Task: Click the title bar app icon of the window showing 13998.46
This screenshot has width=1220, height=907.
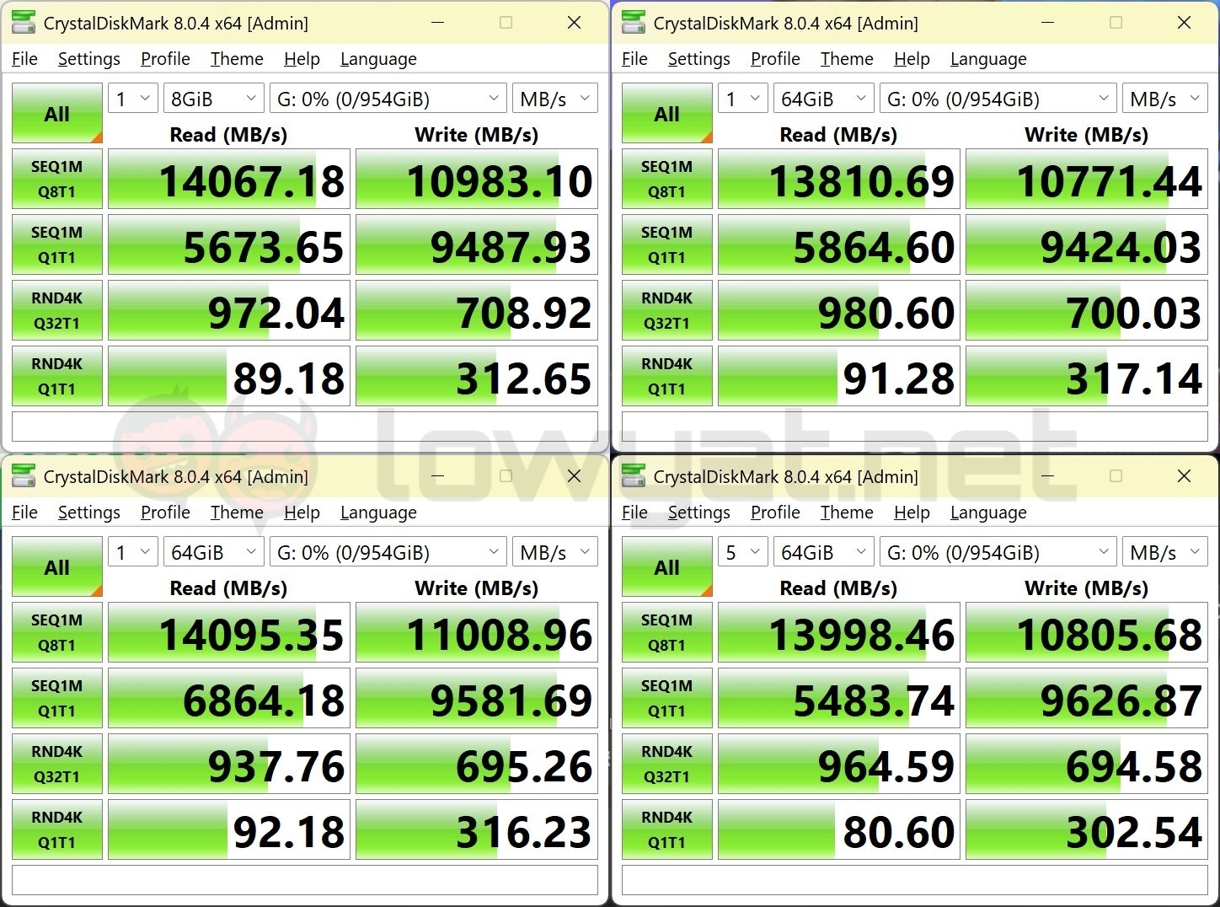Action: pos(634,476)
